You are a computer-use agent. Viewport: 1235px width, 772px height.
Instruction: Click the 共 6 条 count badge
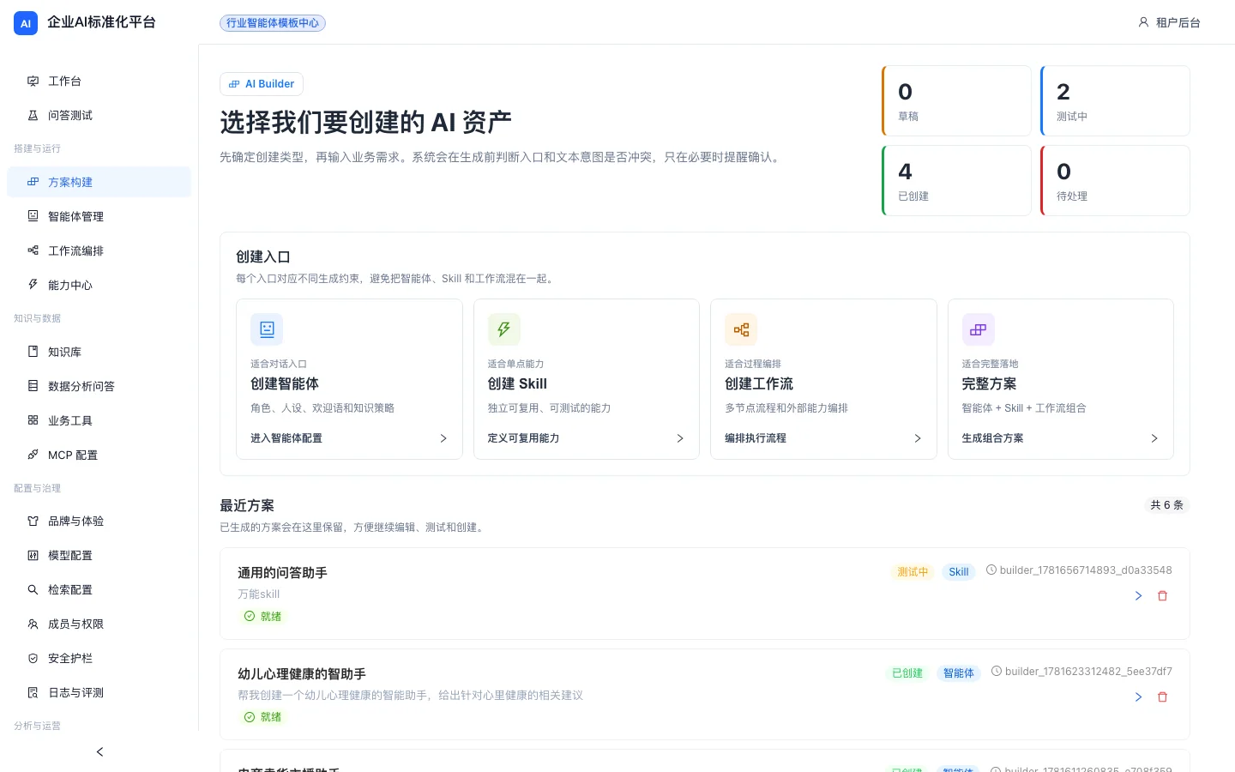pos(1166,505)
